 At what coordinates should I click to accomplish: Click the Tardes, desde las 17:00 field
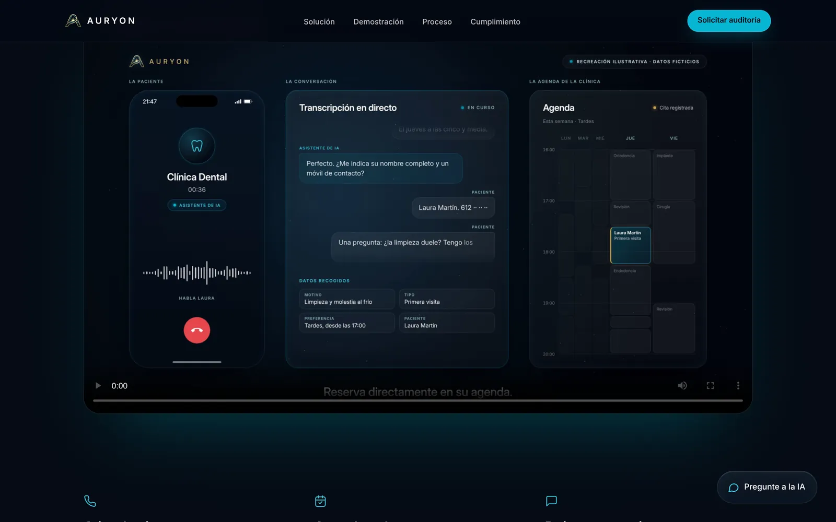347,322
